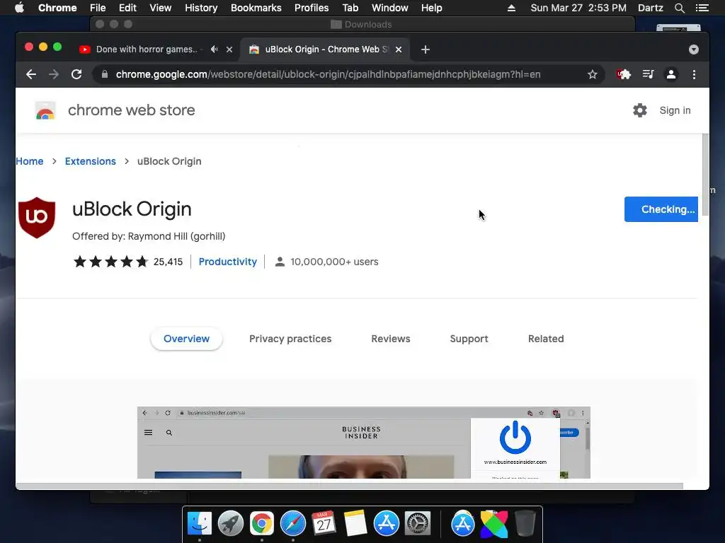725x543 pixels.
Task: Go to Extensions breadcrumb
Action: pyautogui.click(x=90, y=161)
